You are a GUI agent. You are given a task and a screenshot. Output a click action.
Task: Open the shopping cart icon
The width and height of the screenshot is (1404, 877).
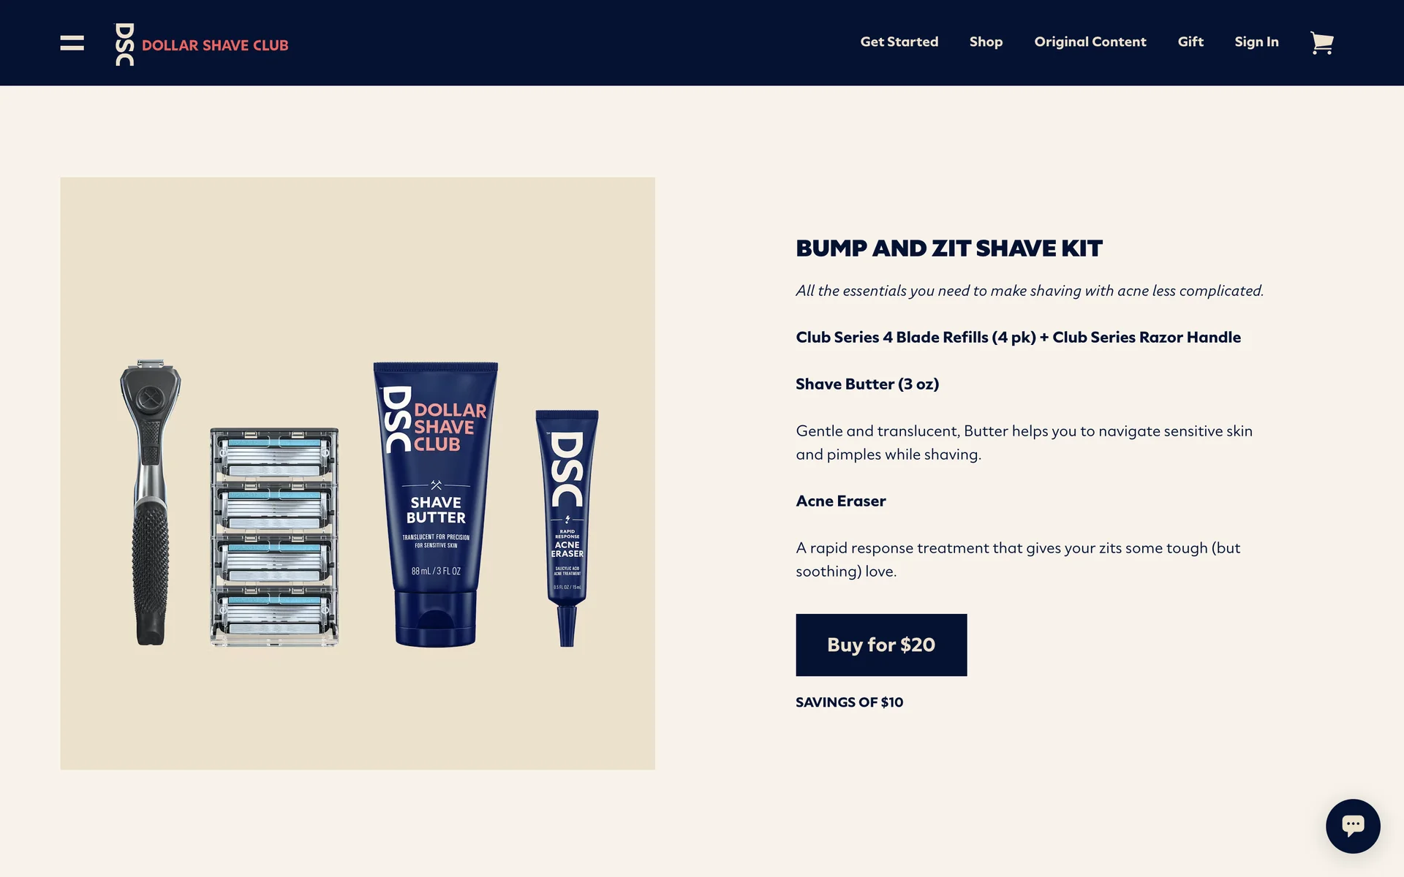[1321, 43]
